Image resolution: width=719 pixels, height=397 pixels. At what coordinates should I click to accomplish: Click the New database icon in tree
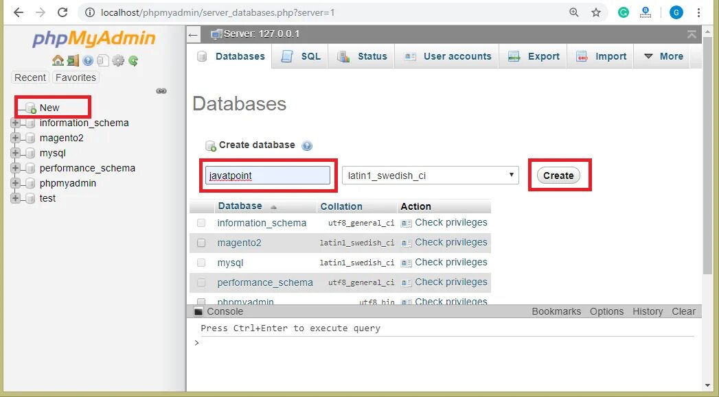tap(31, 108)
